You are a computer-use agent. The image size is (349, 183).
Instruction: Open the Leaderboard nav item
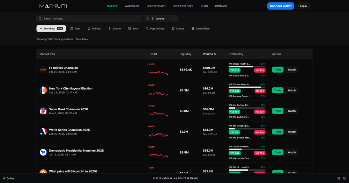click(x=156, y=6)
